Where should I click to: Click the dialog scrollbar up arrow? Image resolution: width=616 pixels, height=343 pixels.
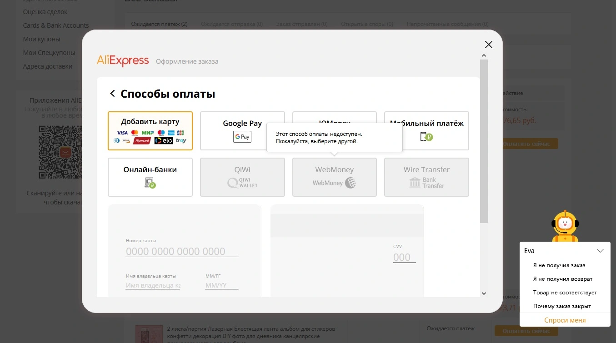tap(484, 55)
